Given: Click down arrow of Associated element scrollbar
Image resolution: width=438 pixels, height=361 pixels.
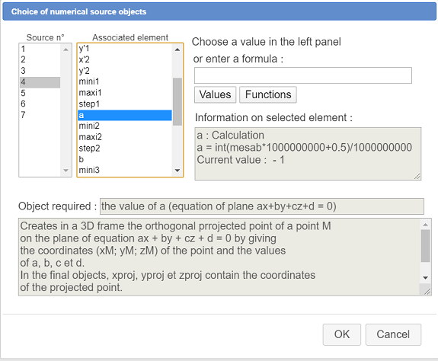Looking at the screenshot, I should click(177, 171).
